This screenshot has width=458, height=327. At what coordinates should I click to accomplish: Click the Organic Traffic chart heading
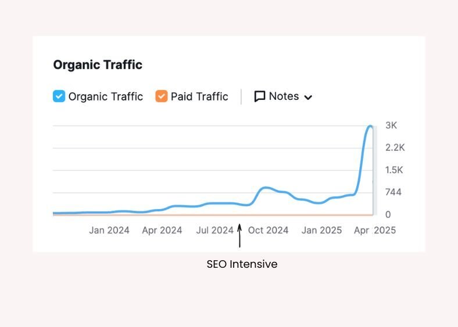click(x=98, y=64)
